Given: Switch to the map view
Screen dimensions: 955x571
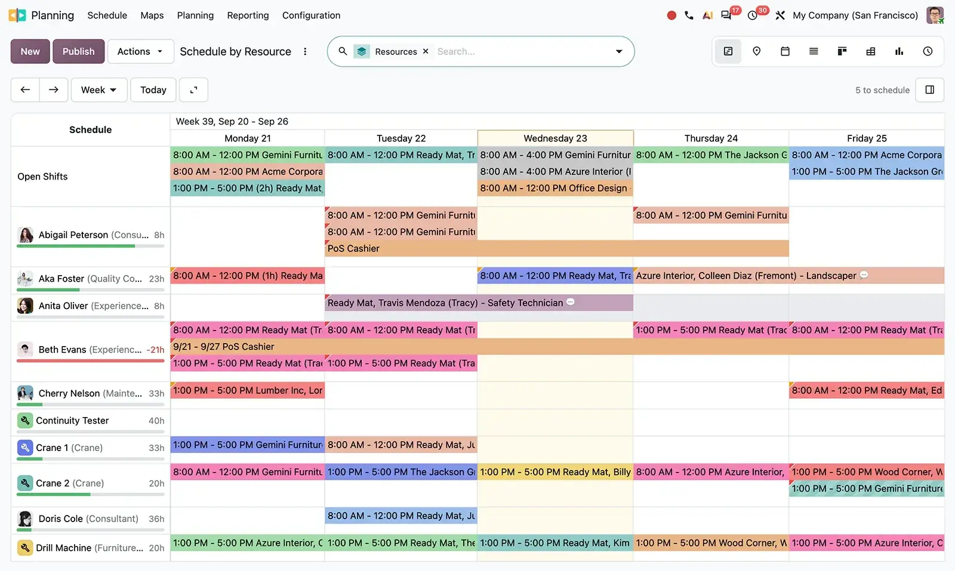Looking at the screenshot, I should [x=756, y=51].
